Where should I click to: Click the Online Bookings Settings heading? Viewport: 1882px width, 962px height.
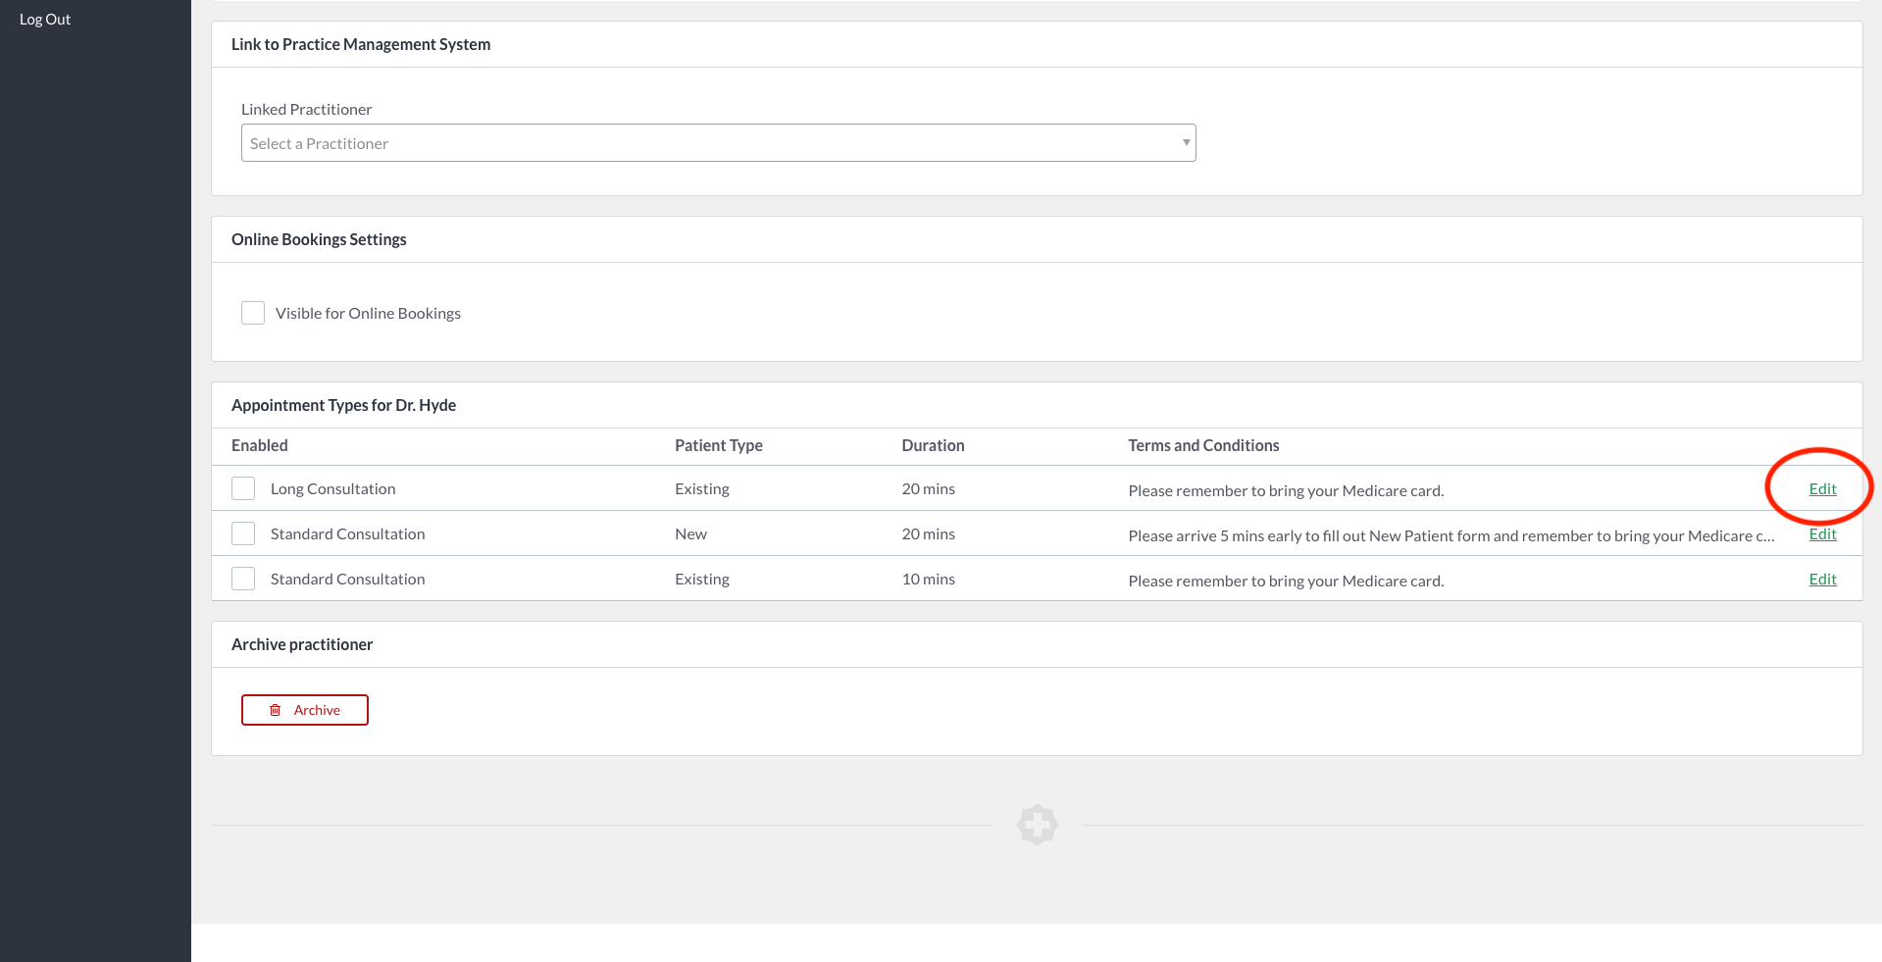pos(319,239)
